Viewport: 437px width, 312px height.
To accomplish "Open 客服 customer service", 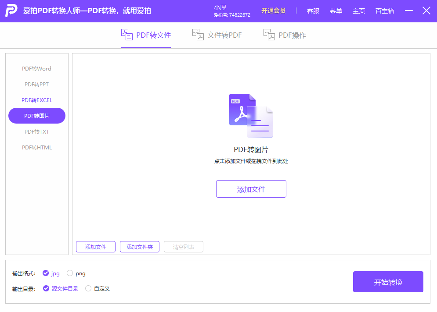I will [313, 11].
